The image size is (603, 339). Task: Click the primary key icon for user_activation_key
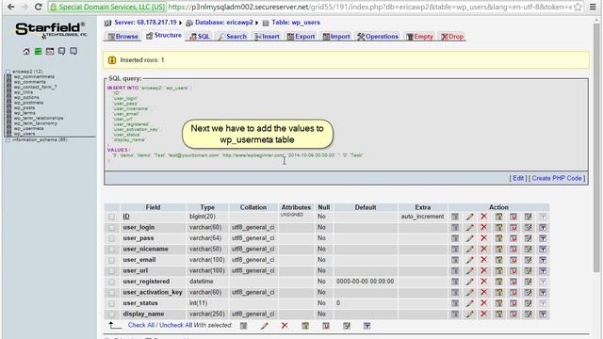pos(498,293)
